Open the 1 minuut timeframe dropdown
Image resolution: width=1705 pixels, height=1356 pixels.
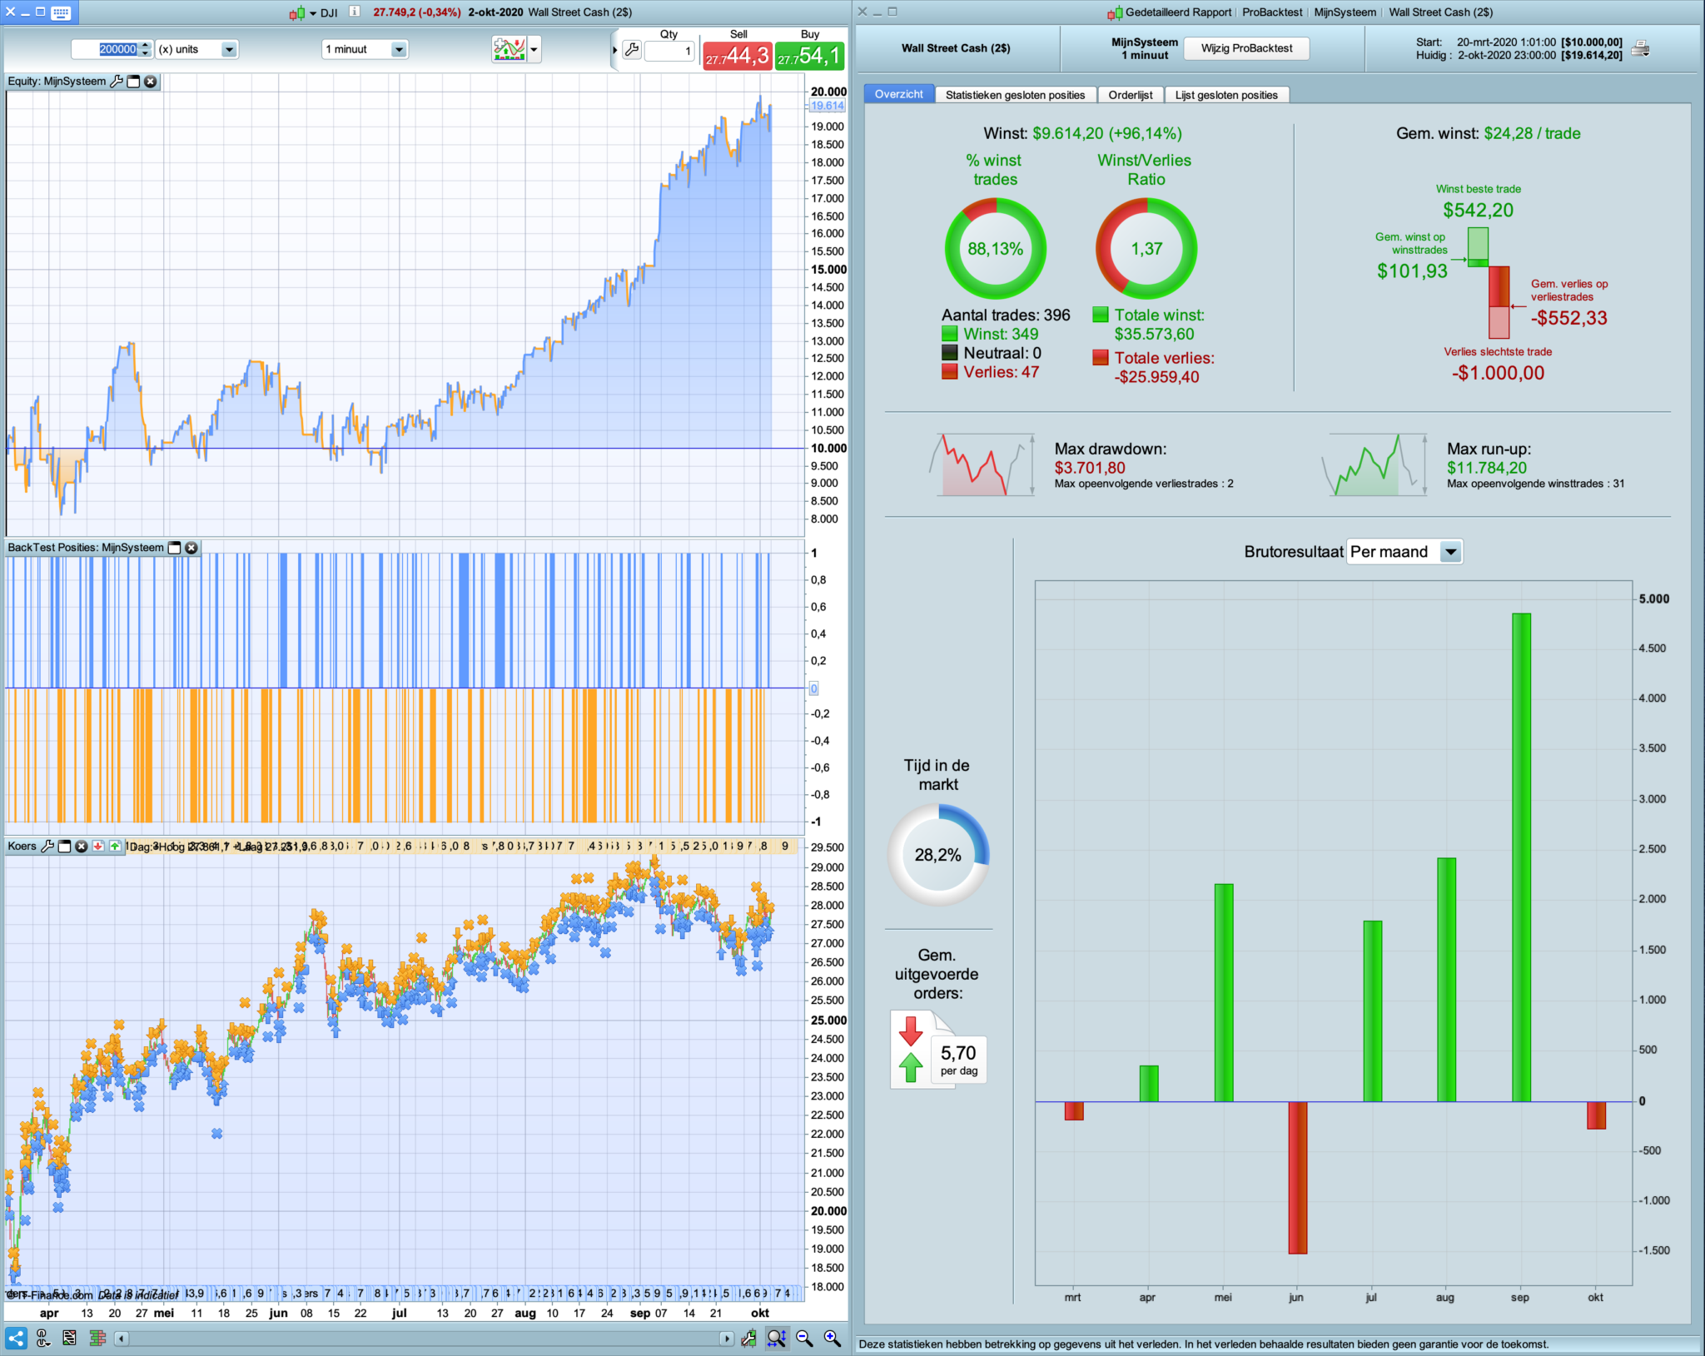(399, 50)
